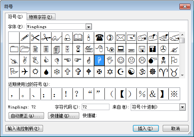Pick recently used percent sign symbol
This screenshot has height=137, width=194.
pyautogui.click(x=142, y=94)
